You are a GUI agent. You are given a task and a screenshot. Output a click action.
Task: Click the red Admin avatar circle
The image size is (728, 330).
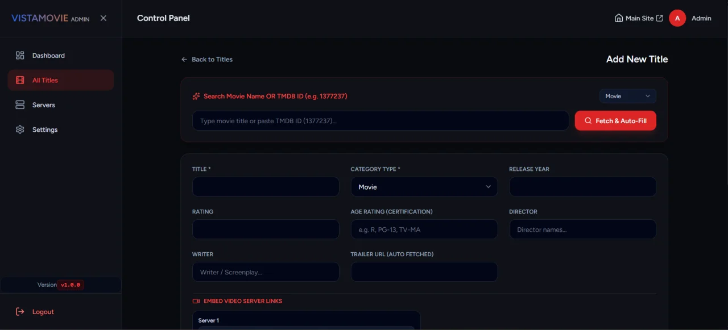point(677,18)
